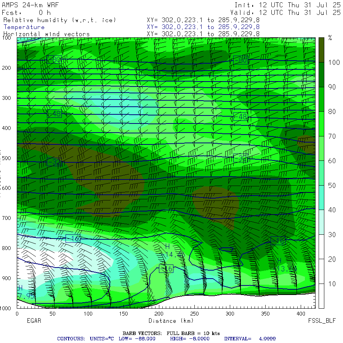This screenshot has width=343, height=343.
Task: Click the left '-48' temperature contour label
Action: tap(54, 114)
